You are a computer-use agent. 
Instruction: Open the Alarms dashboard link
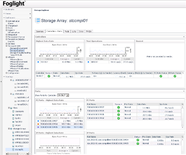click(10, 23)
